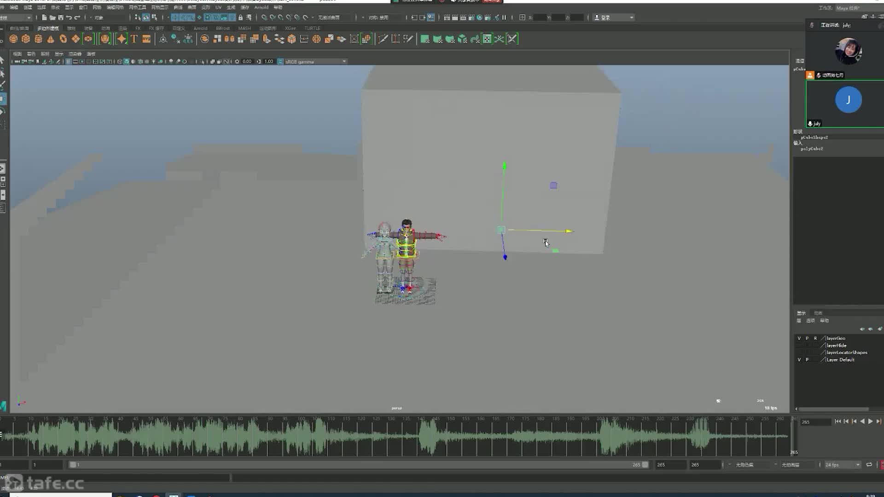Open the symmetry setting dropdown
Image resolution: width=884 pixels, height=497 pixels.
coord(385,17)
